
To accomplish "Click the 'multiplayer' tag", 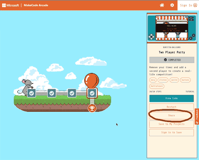I will click(x=157, y=86).
